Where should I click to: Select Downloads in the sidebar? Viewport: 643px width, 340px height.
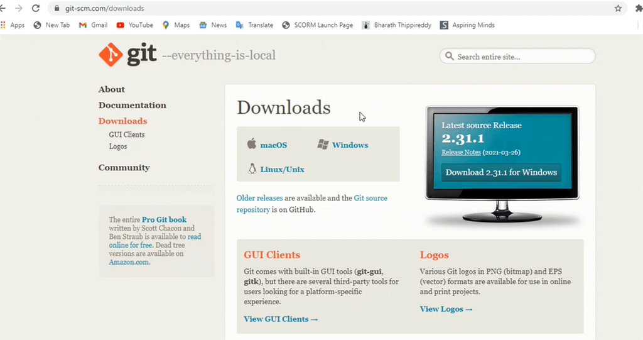coord(122,121)
